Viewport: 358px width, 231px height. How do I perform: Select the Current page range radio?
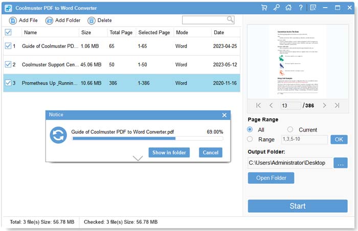[290, 130]
